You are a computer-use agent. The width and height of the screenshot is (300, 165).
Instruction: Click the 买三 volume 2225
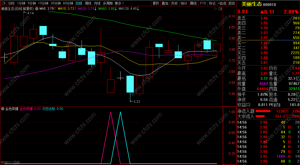[x=295, y=53]
